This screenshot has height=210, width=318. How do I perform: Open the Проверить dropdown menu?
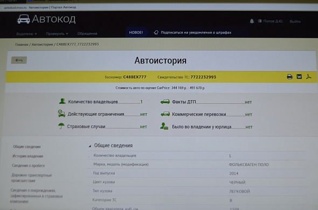[x=57, y=33]
